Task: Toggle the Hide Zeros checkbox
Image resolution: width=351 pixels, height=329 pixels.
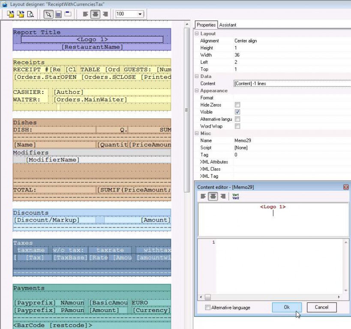Action: point(237,105)
